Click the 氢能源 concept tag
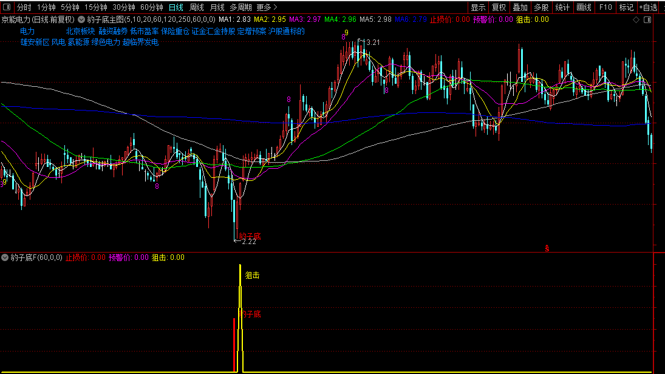 pyautogui.click(x=78, y=42)
